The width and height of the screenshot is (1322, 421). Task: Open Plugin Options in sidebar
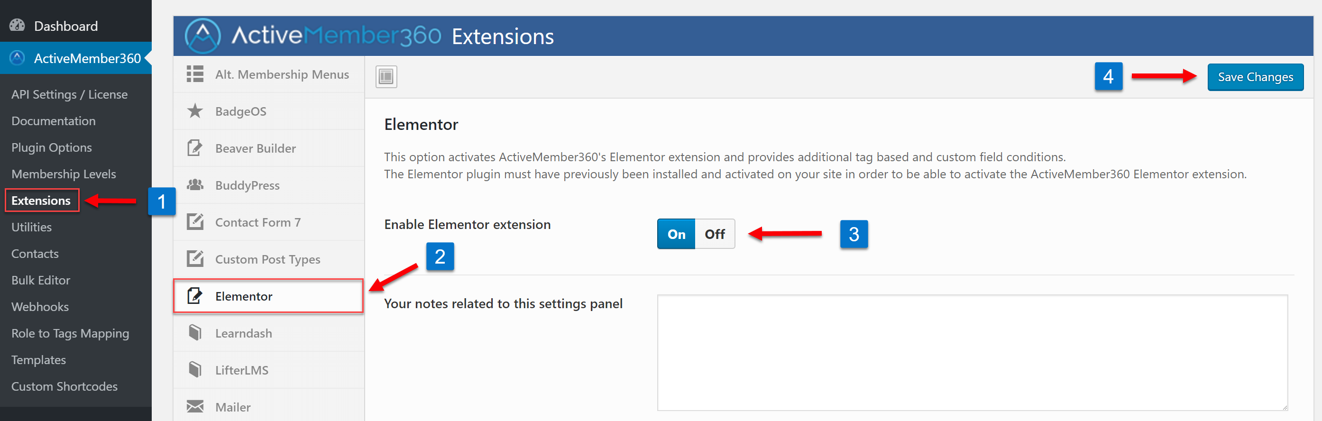click(x=52, y=147)
